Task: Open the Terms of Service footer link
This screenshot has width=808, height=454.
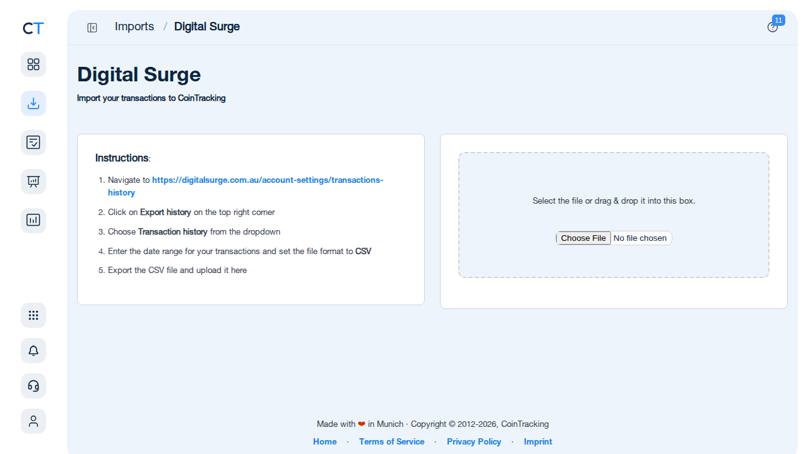Action: (x=391, y=441)
